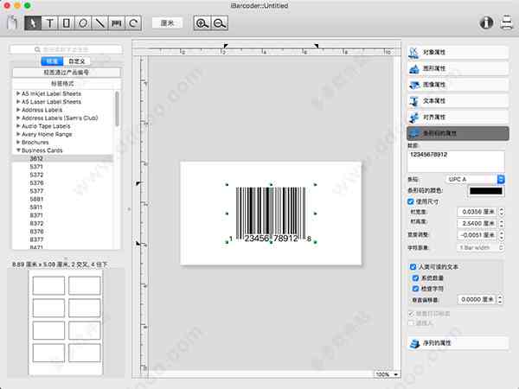Screen dimensions: 519x389
Task: Click the search magnifier icon
Action: (37, 49)
